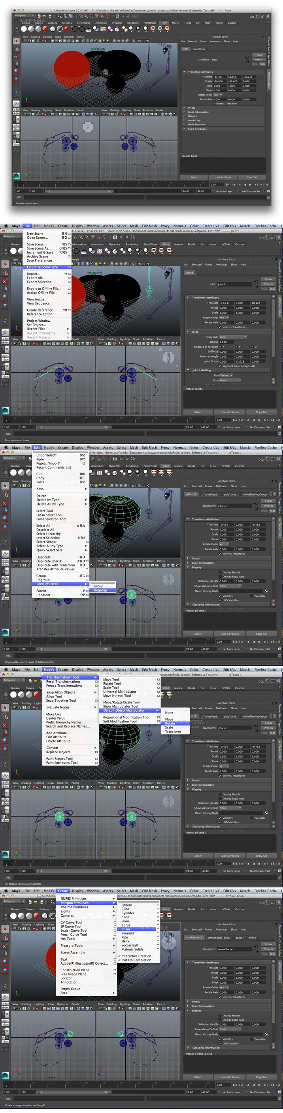This screenshot has height=1113, width=283.
Task: Open option box for Duplicate Special
Action: click(87, 561)
